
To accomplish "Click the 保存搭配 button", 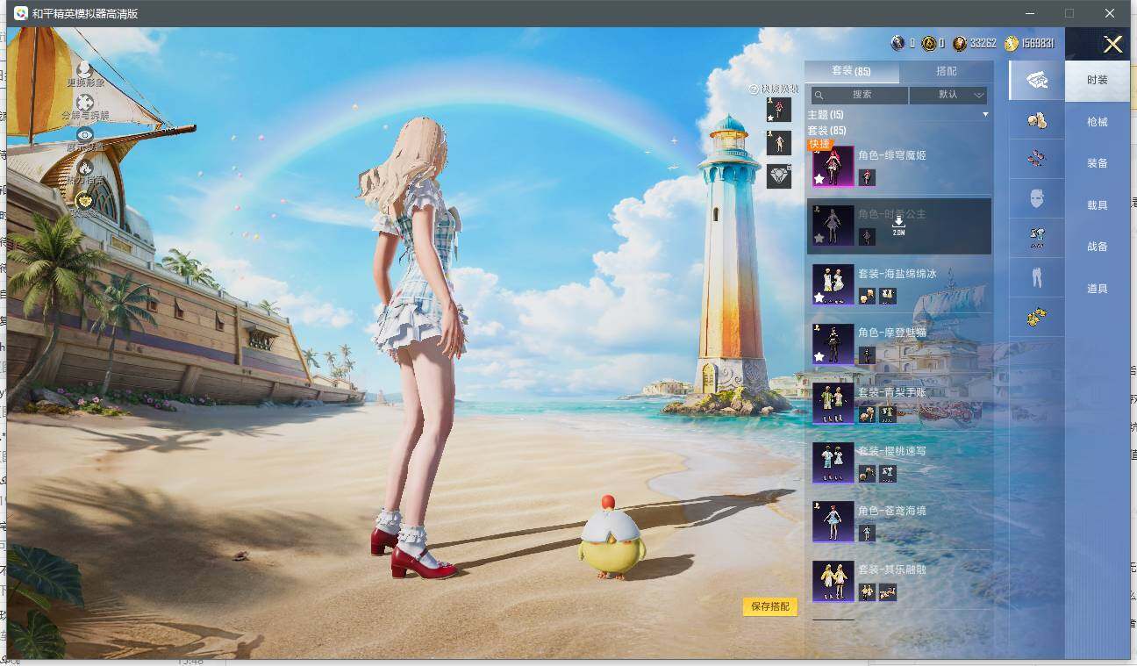I will pyautogui.click(x=770, y=606).
